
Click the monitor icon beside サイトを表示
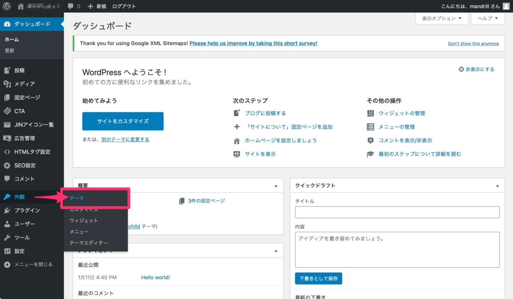(237, 154)
